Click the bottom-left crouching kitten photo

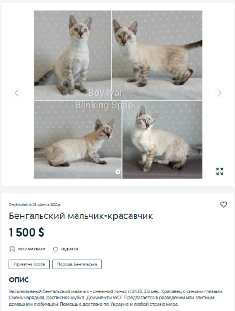click(x=78, y=140)
